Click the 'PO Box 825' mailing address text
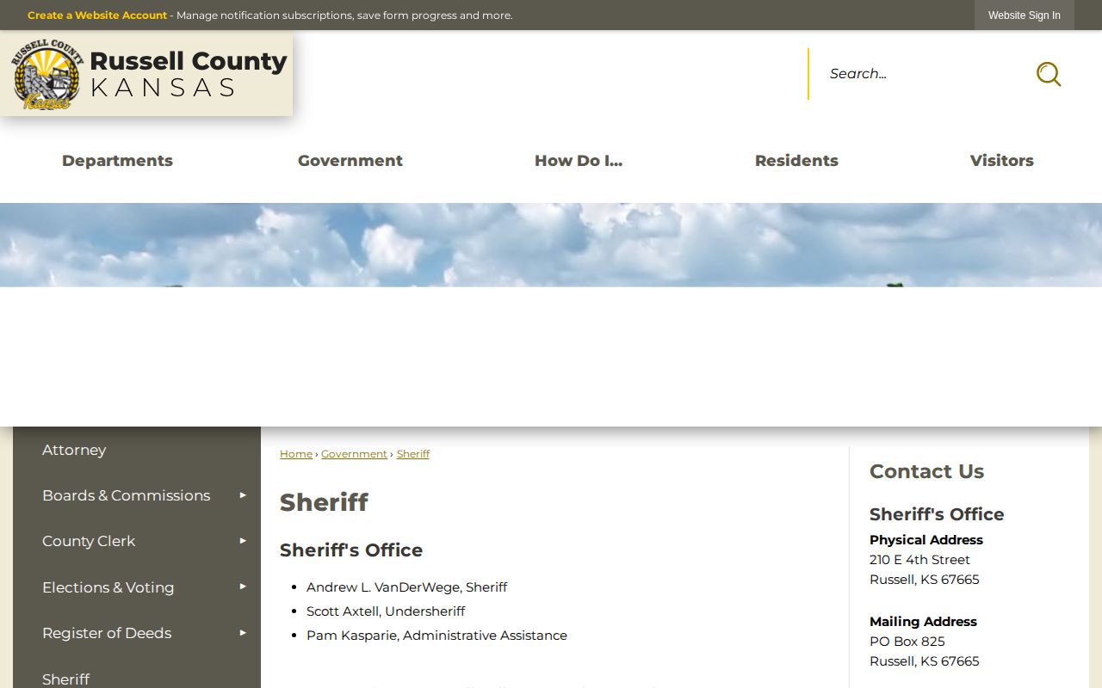The width and height of the screenshot is (1102, 688). tap(907, 642)
